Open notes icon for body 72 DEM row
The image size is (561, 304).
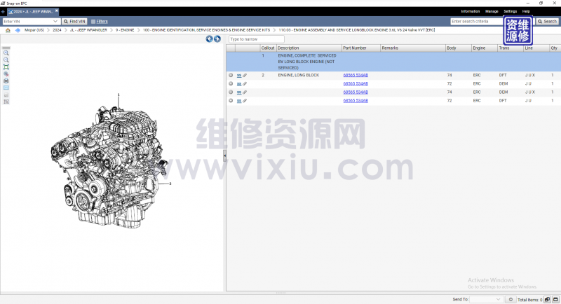click(239, 84)
